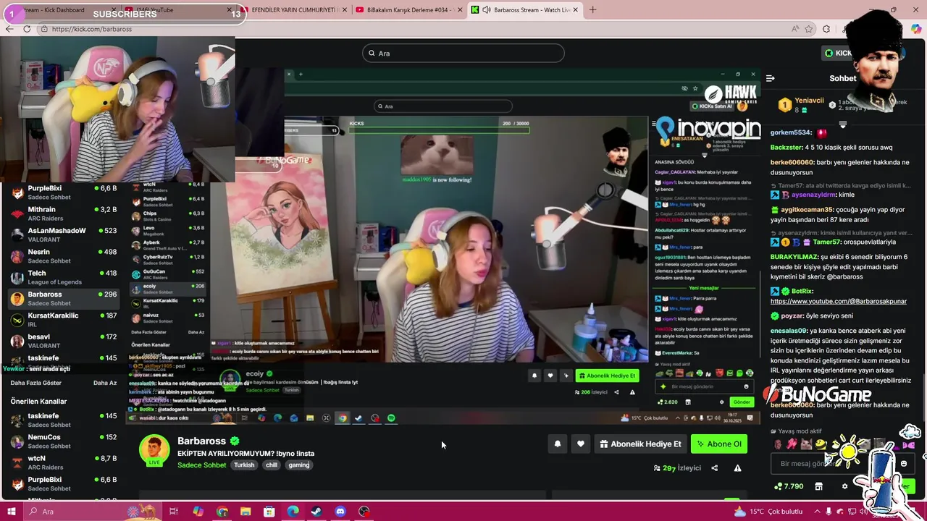This screenshot has width=927, height=521.
Task: Open Task View on taskbar
Action: pos(174,512)
